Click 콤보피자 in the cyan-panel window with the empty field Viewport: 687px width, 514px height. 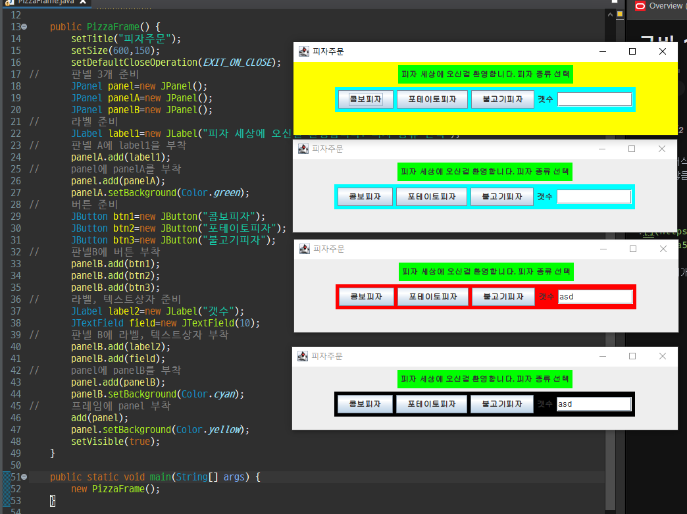pyautogui.click(x=365, y=197)
